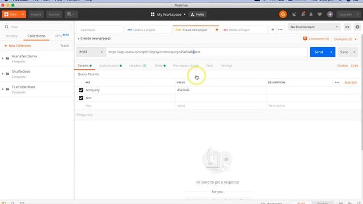Add a new request tab with plus
This screenshot has height=204, width=363.
point(273,29)
